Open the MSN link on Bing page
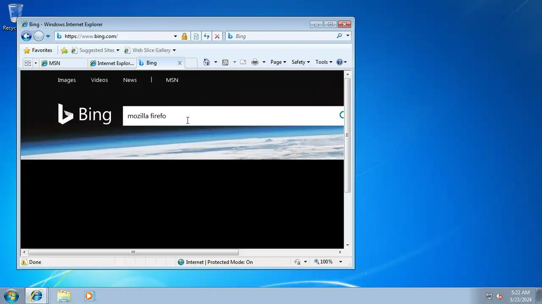542x304 pixels. (x=172, y=80)
